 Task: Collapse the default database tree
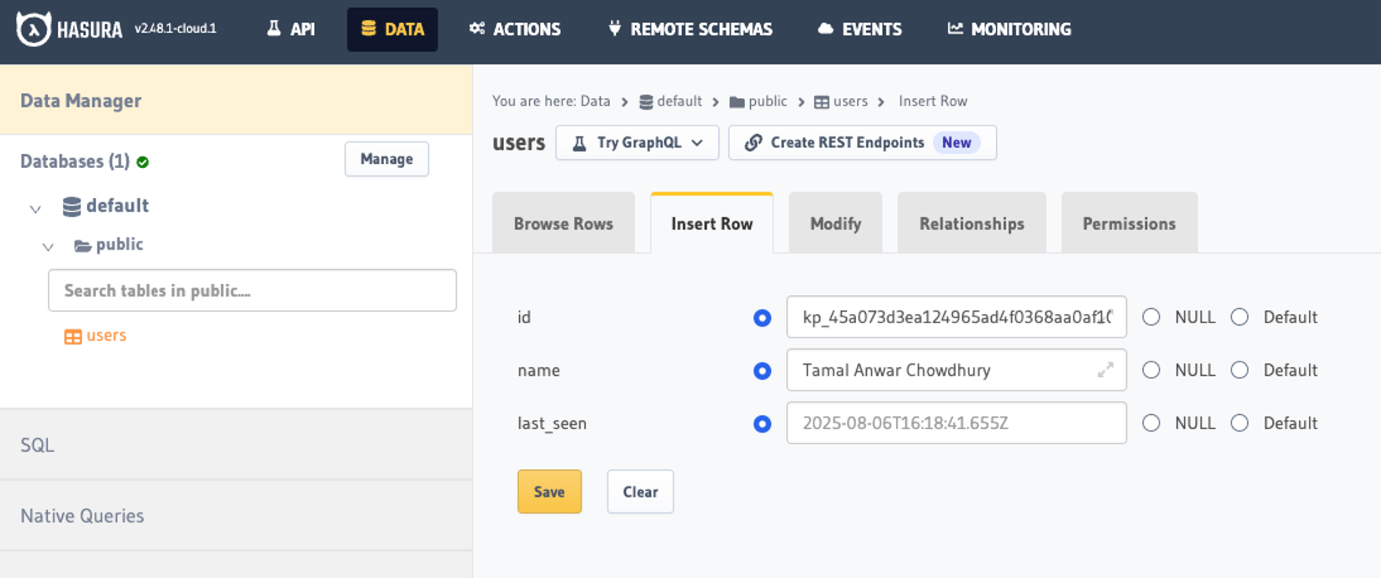[35, 208]
